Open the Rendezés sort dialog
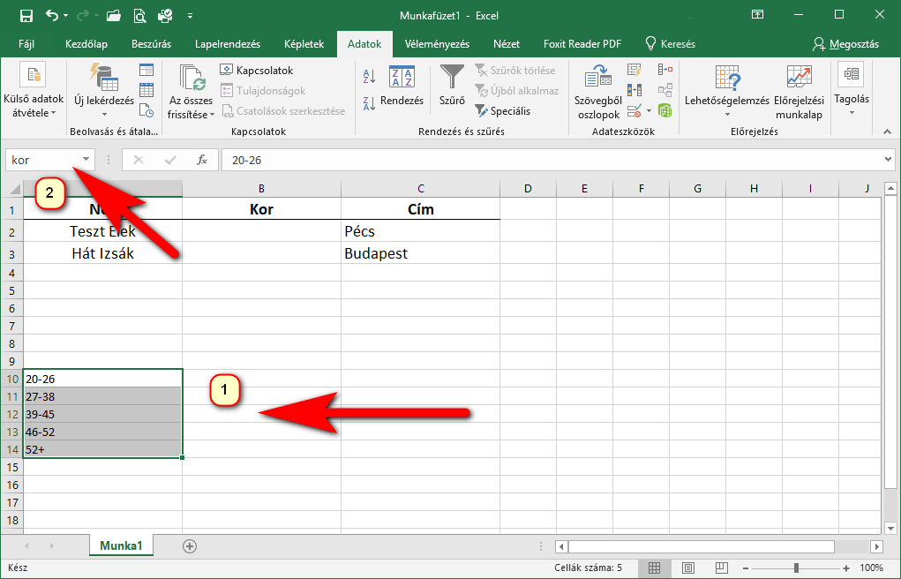Image resolution: width=901 pixels, height=579 pixels. [402, 86]
